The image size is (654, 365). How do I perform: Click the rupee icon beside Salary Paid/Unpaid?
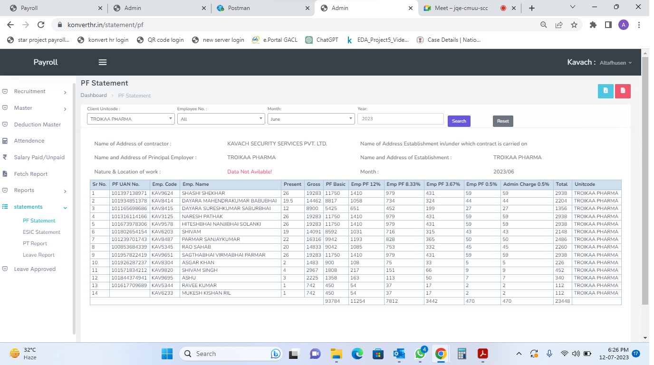click(5, 157)
